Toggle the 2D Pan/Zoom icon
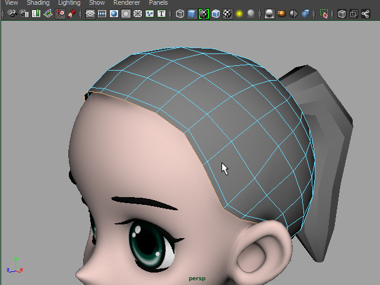 tap(60, 14)
